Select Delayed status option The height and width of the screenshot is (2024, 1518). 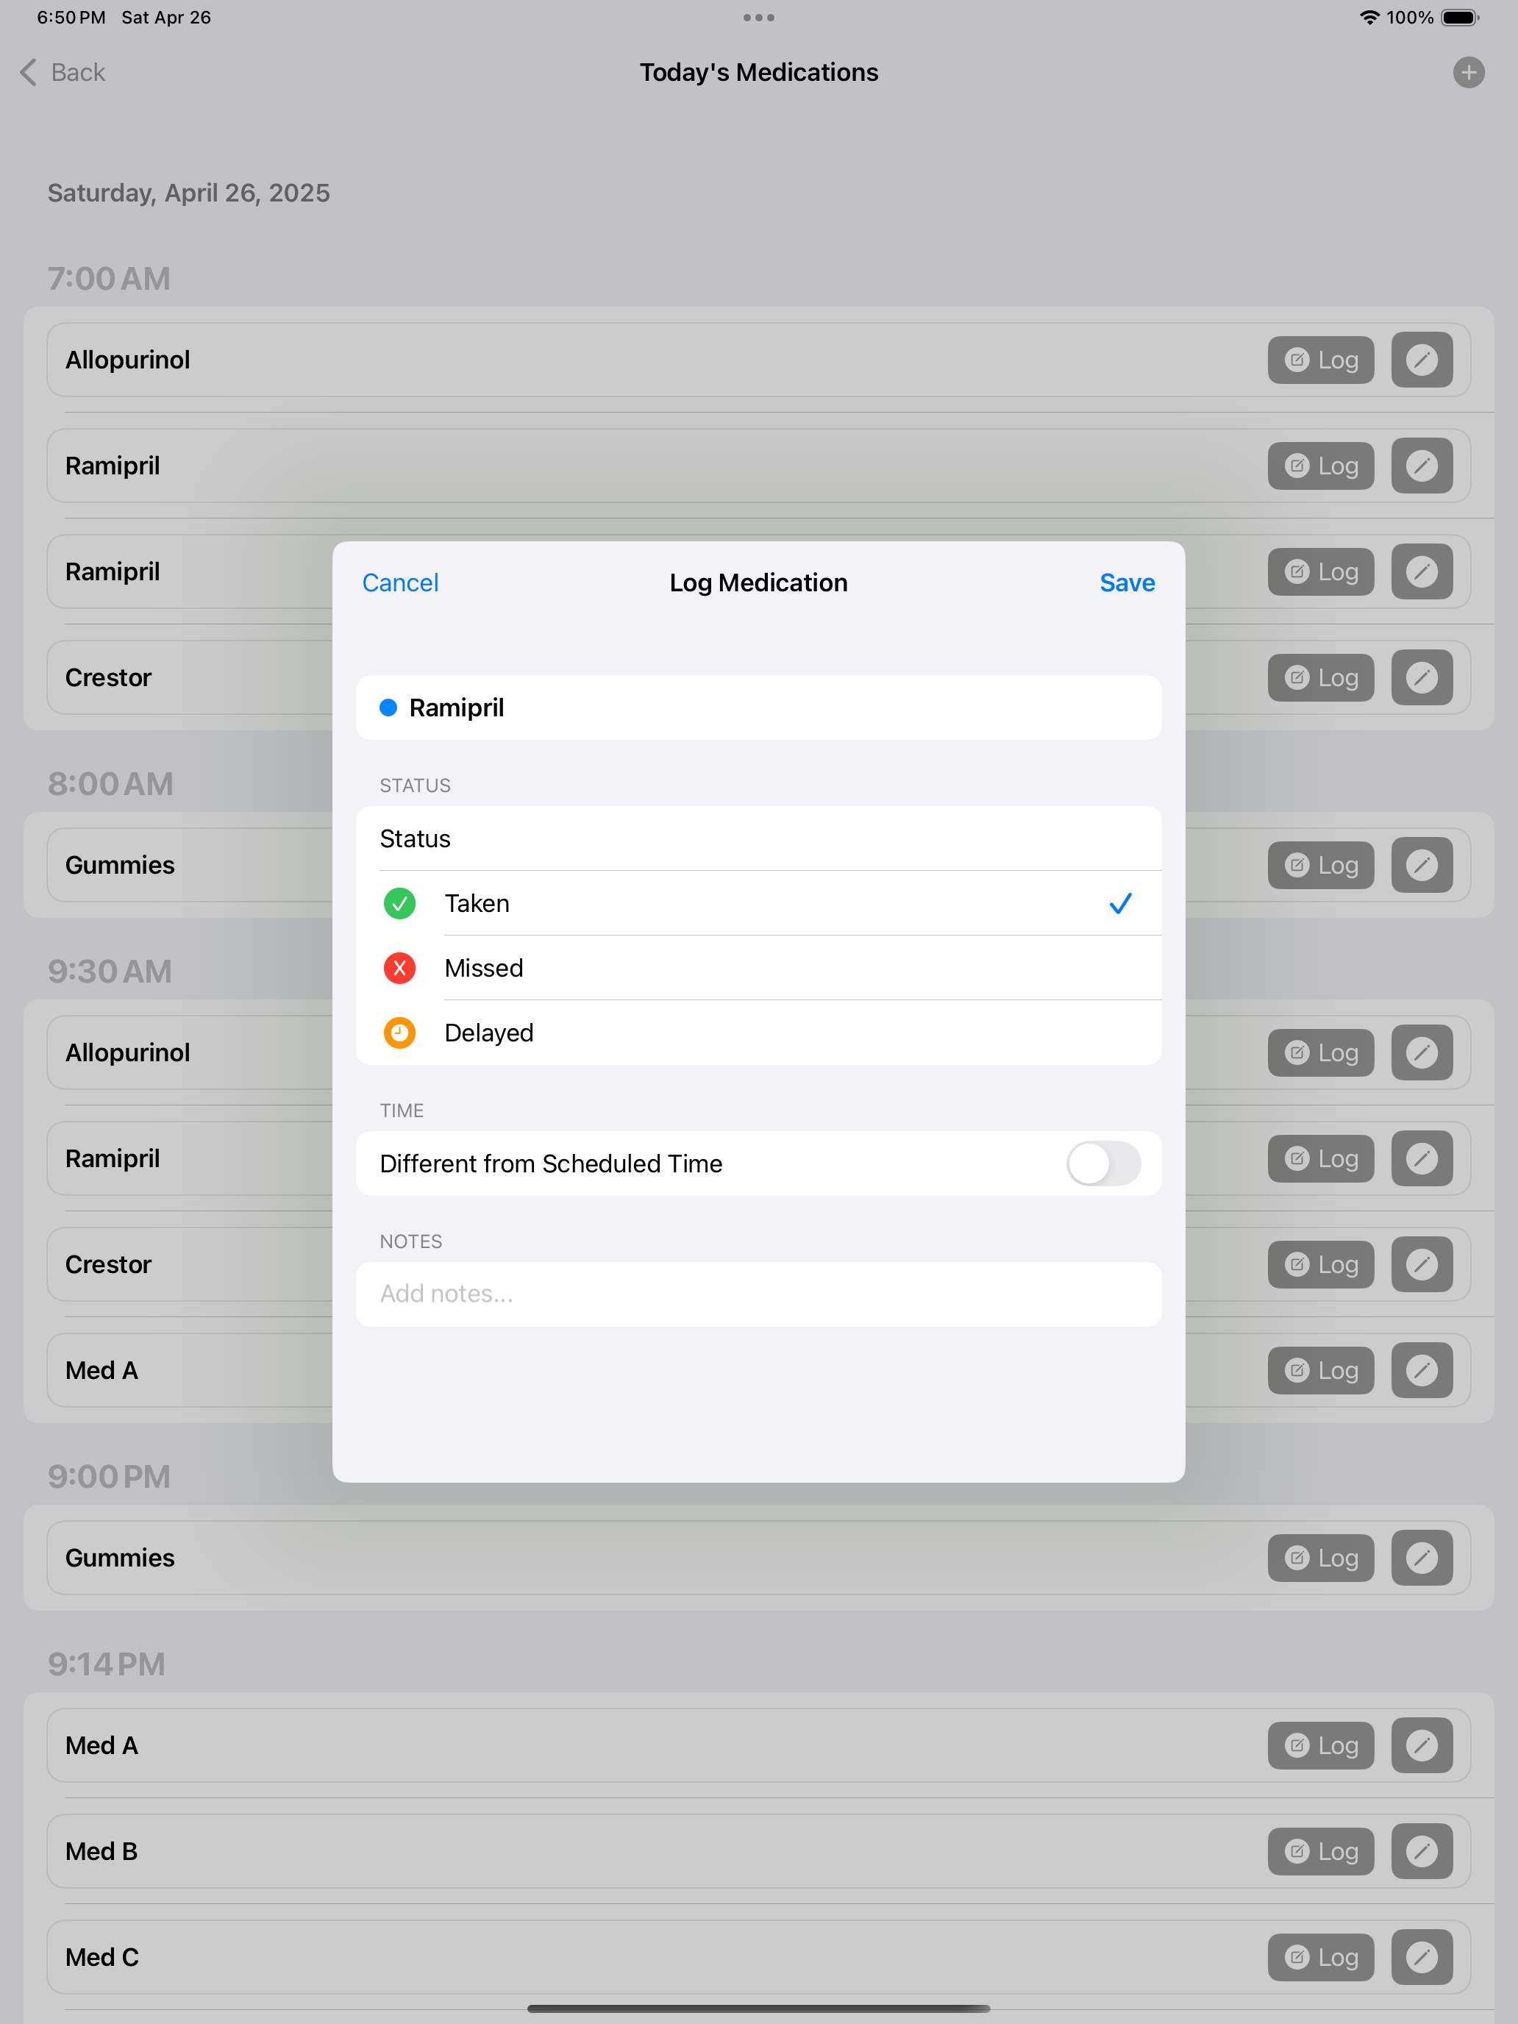click(x=758, y=1033)
